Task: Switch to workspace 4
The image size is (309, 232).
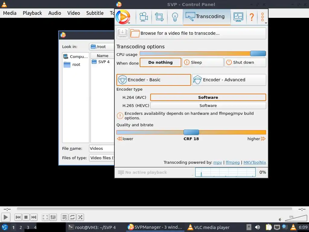Action: click(35, 227)
